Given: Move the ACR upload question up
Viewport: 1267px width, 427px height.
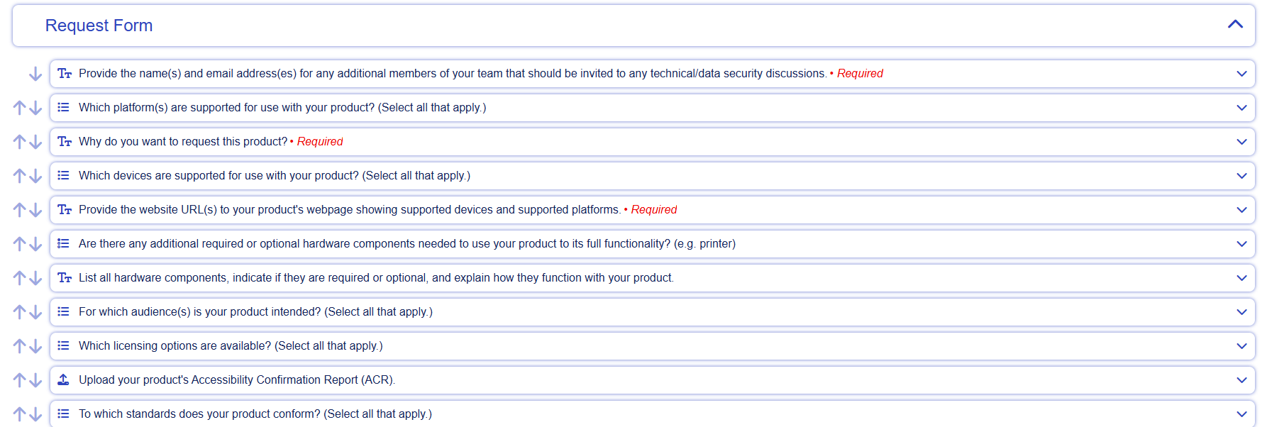Looking at the screenshot, I should point(19,380).
